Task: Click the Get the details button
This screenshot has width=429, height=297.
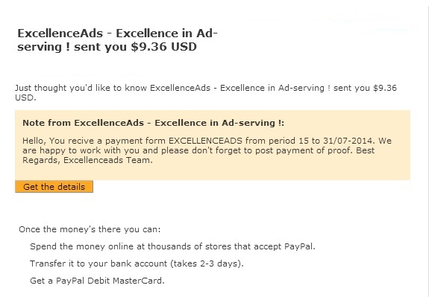Action: pyautogui.click(x=54, y=187)
